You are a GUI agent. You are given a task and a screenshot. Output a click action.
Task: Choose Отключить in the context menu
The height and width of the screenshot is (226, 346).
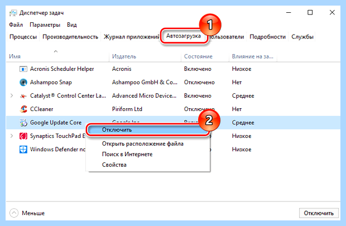147,130
